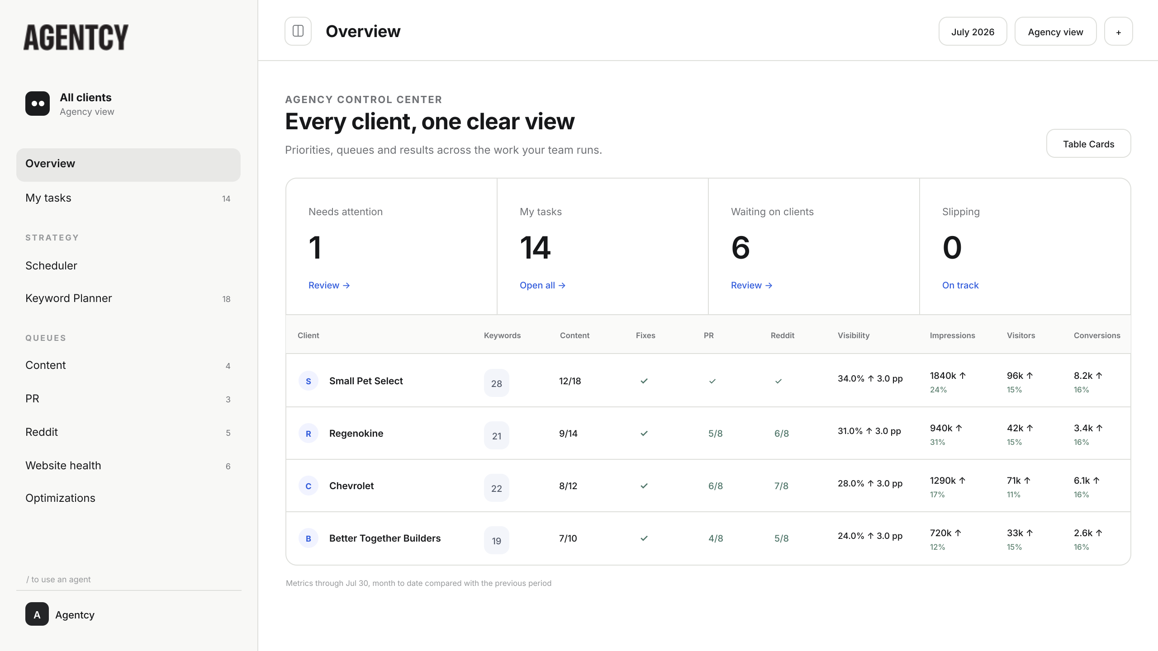1158x651 pixels.
Task: Click content value 12/18
Action: coord(570,381)
